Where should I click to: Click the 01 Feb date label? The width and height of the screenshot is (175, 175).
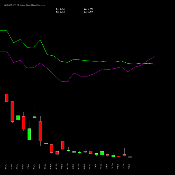(x=51, y=167)
